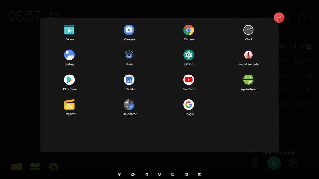
Task: Open the Clock app
Action: [248, 30]
